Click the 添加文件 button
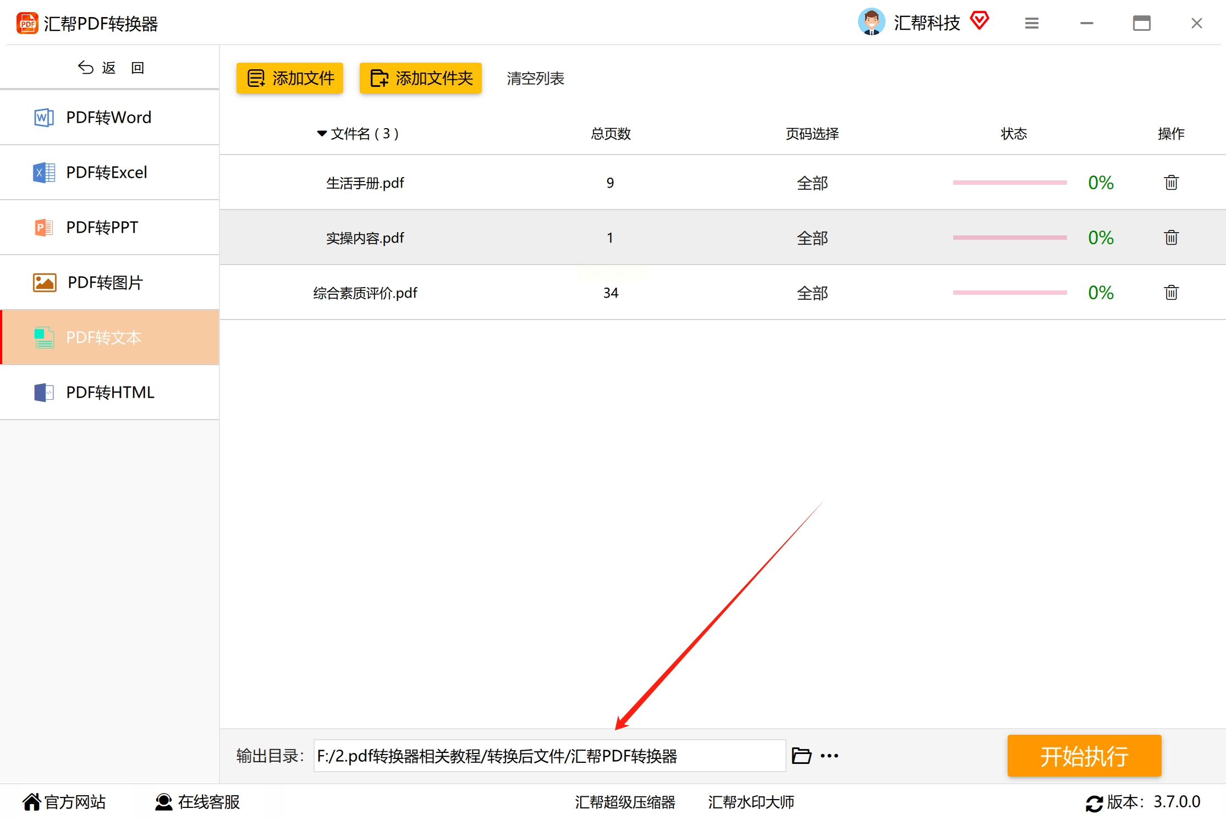Image resolution: width=1226 pixels, height=820 pixels. coord(290,78)
